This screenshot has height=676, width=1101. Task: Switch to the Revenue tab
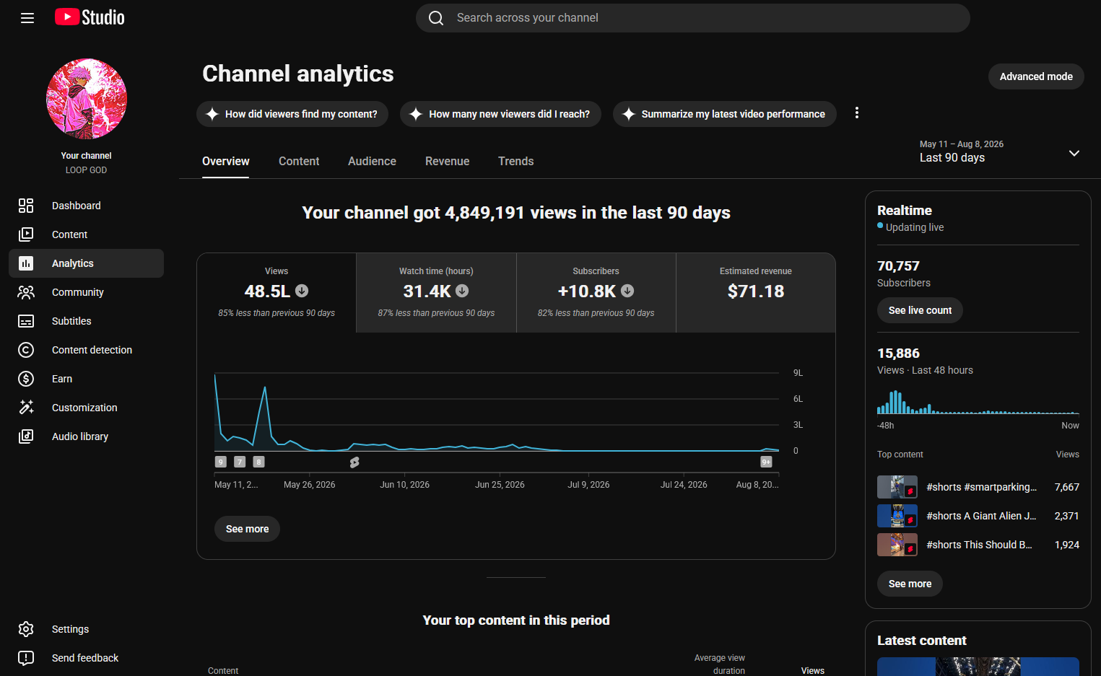pos(447,162)
